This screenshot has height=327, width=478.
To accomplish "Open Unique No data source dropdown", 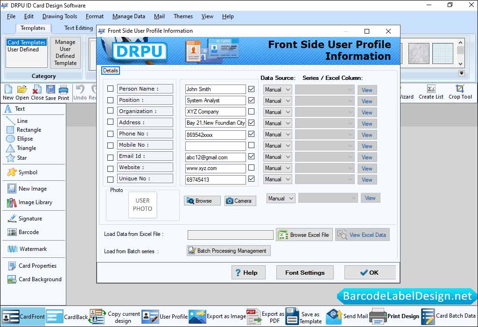I will (x=277, y=179).
